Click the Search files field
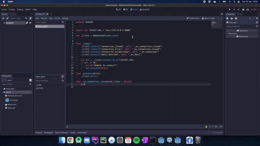This screenshot has width=260, height=146. click(x=16, y=84)
